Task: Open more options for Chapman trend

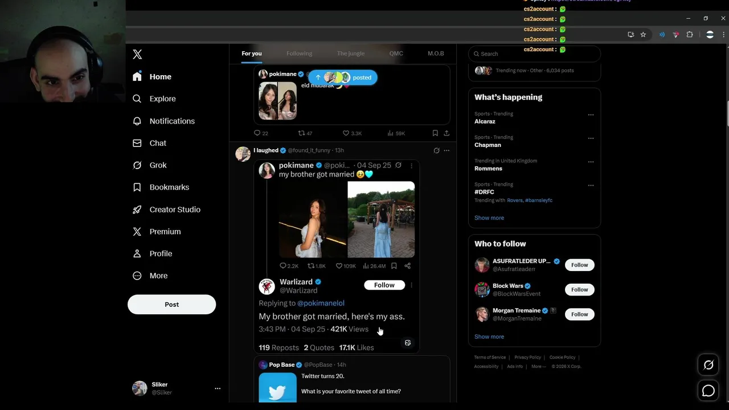Action: pyautogui.click(x=591, y=138)
